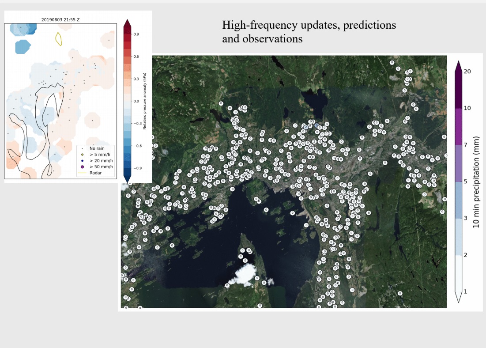Click the '−0.3' tick on the pressure colorbar
This screenshot has height=348, width=486.
[137, 124]
